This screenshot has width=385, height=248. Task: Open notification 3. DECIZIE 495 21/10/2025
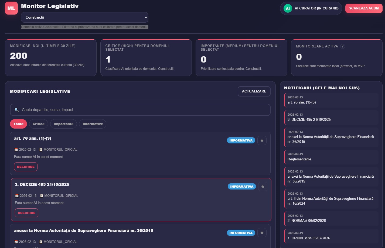(331, 117)
